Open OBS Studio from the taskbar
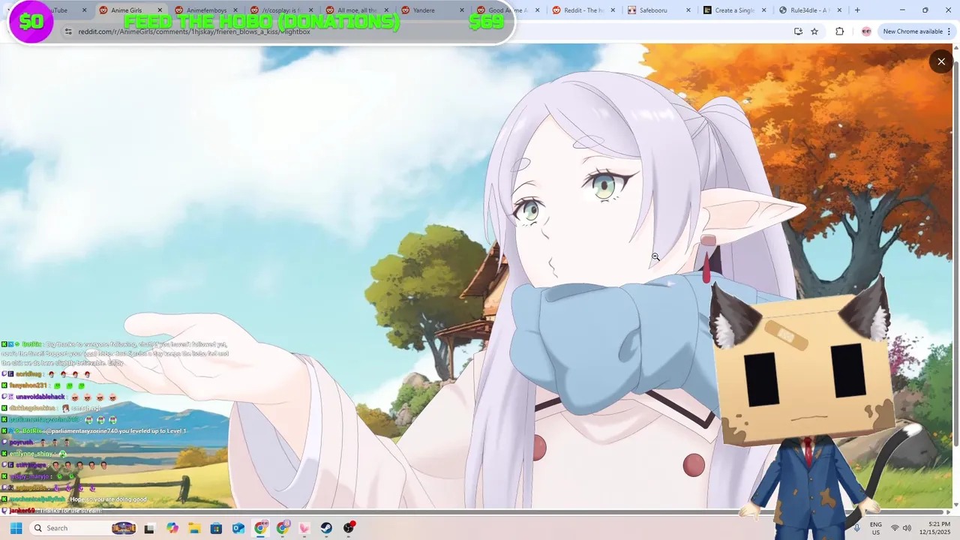The width and height of the screenshot is (960, 540). pyautogui.click(x=349, y=528)
